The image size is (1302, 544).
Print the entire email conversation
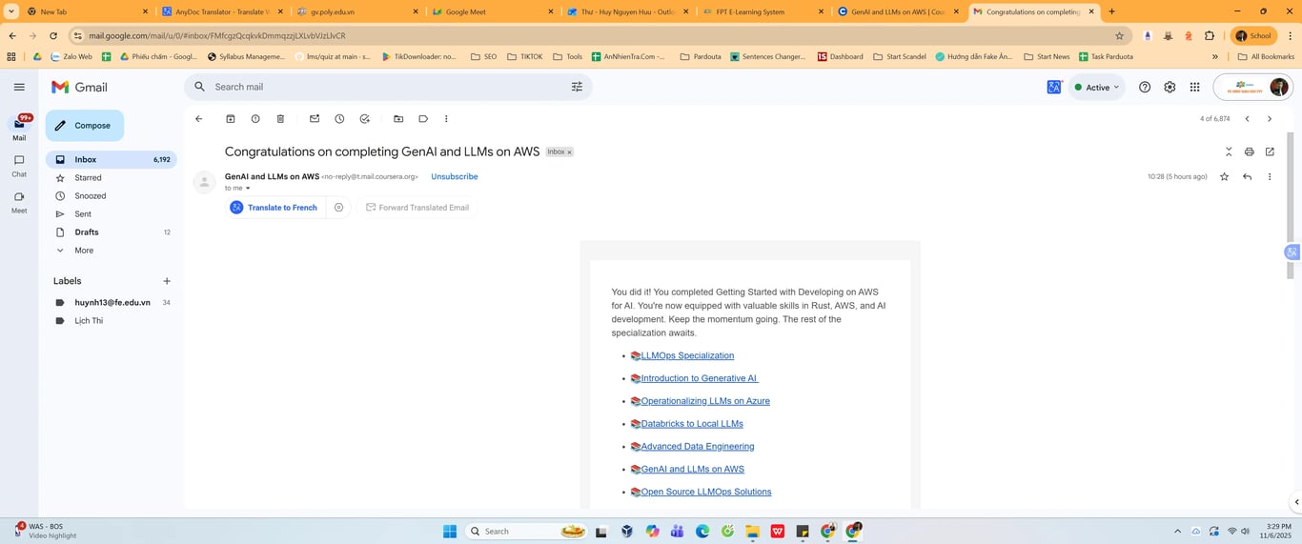(x=1249, y=151)
